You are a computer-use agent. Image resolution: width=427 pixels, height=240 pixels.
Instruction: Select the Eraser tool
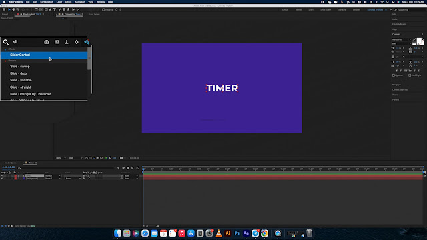68,9
